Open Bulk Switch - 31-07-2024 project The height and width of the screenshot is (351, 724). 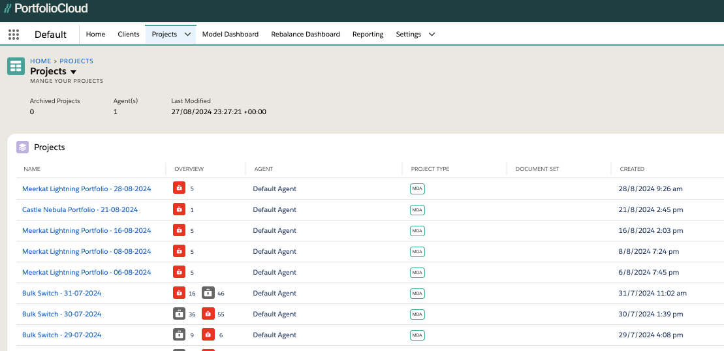coord(61,293)
